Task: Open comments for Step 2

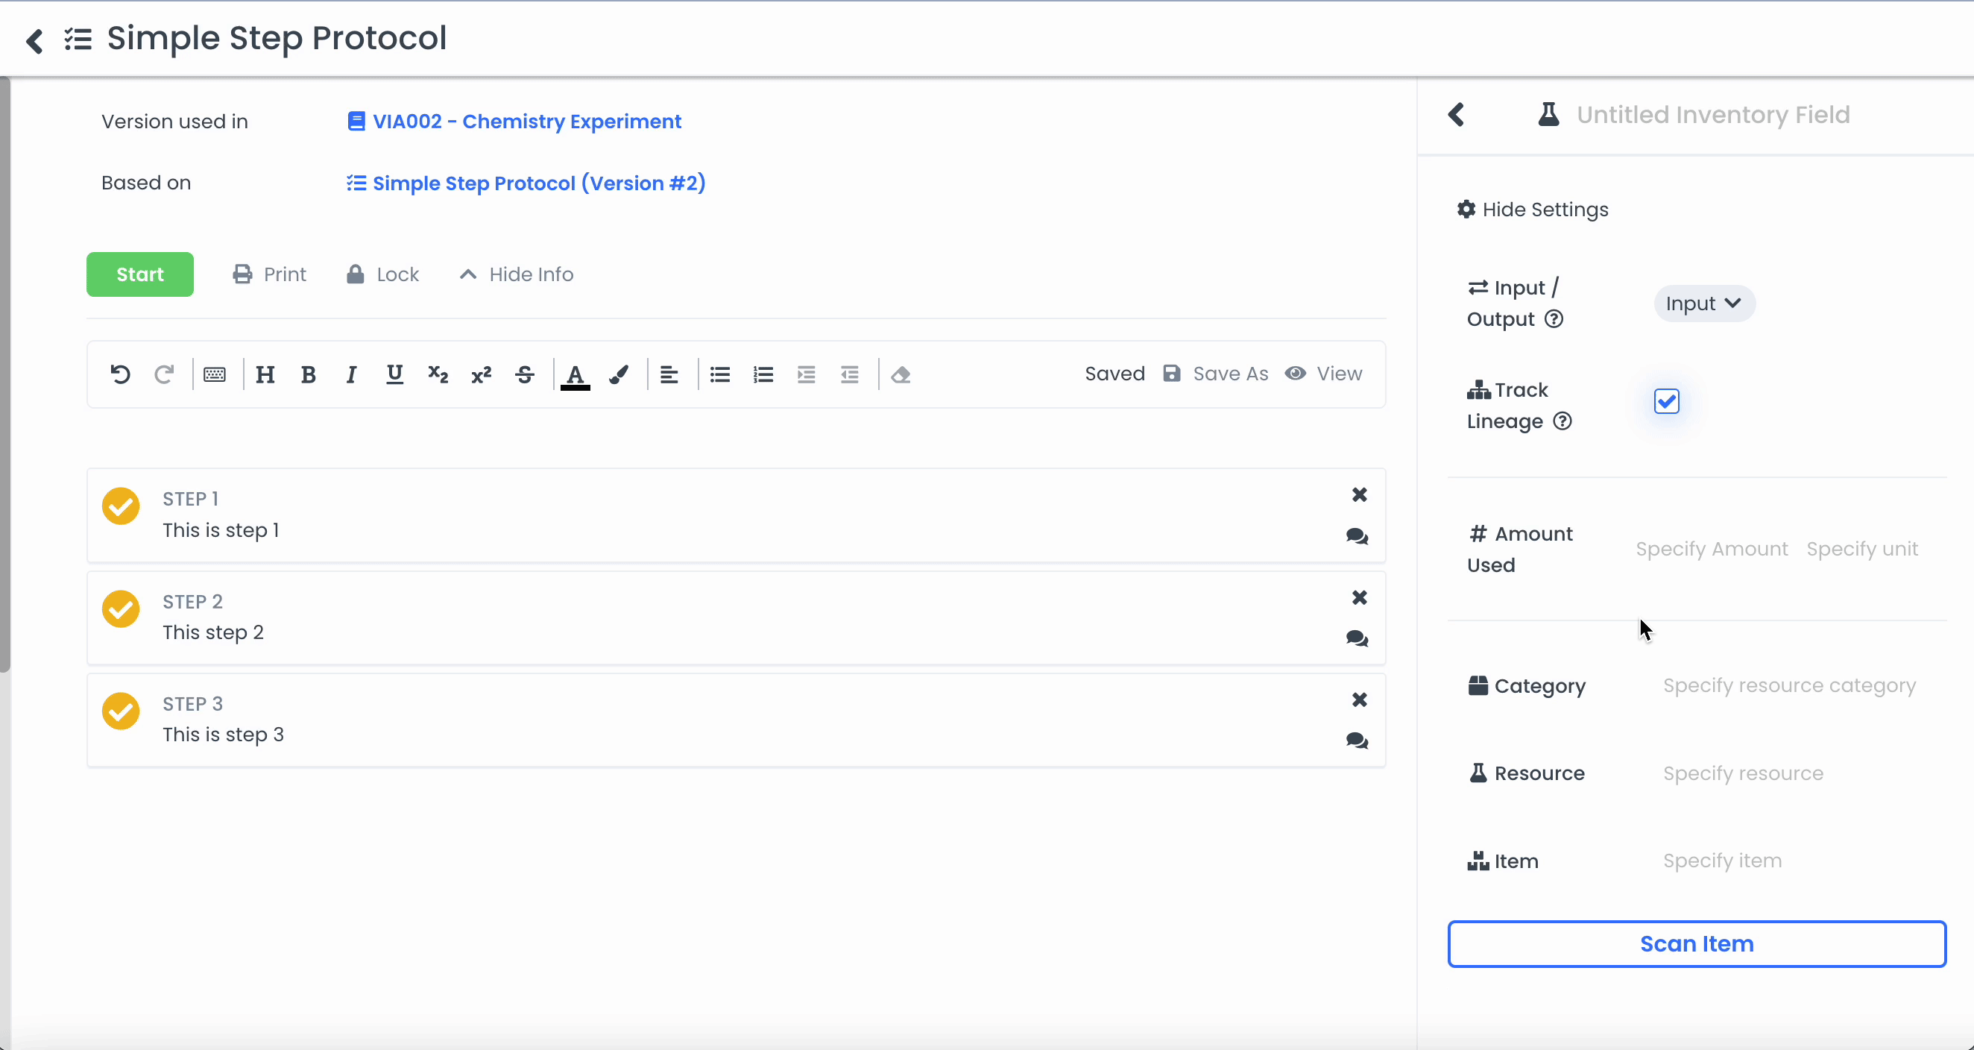Action: coord(1357,638)
